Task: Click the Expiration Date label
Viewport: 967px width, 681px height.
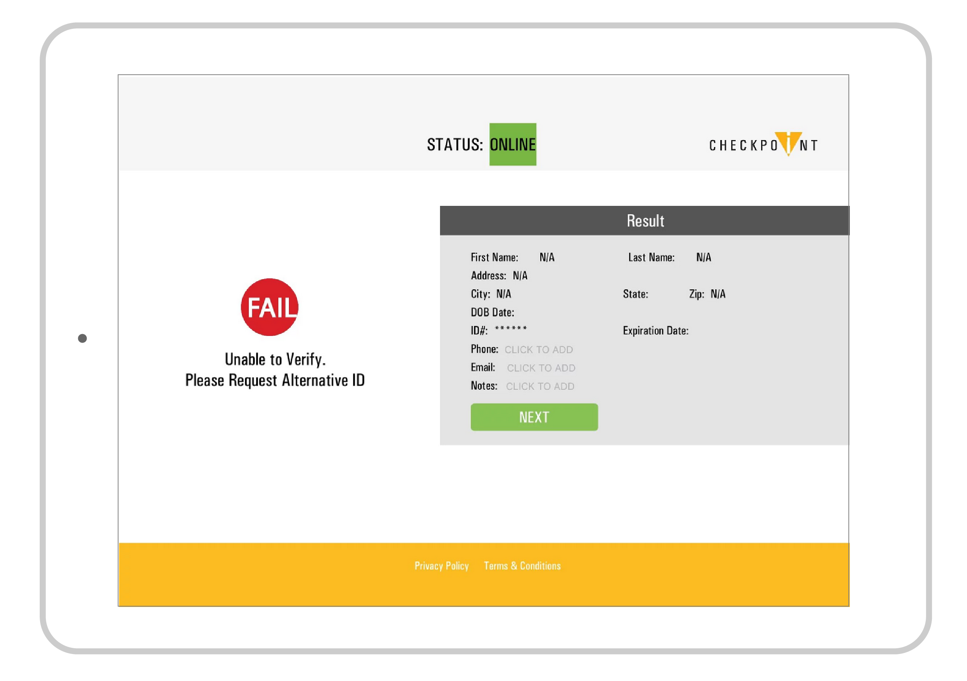Action: pos(655,331)
